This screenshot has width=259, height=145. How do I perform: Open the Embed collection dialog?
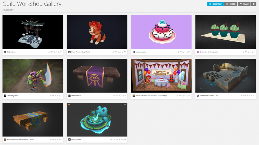(231, 4)
